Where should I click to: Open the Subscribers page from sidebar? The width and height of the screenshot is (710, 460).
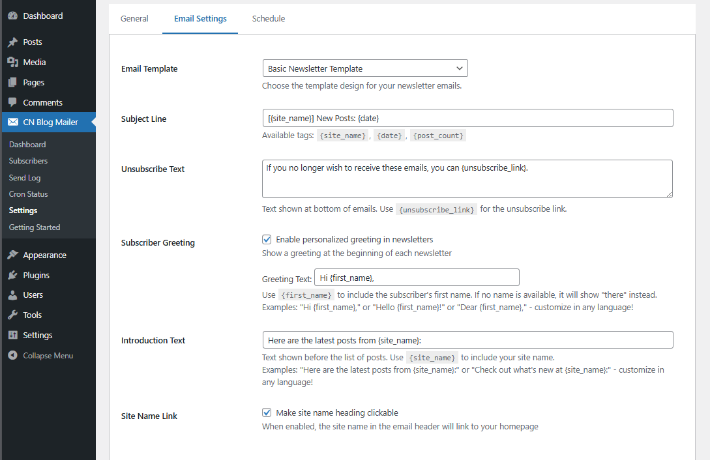coord(28,160)
